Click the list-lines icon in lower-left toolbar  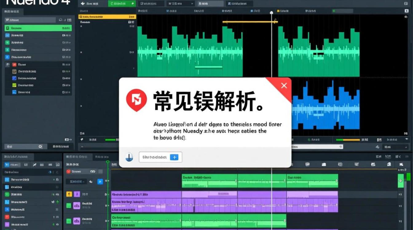point(42,165)
